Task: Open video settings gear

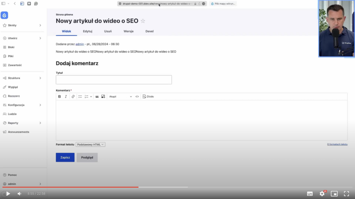Action: pyautogui.click(x=322, y=193)
